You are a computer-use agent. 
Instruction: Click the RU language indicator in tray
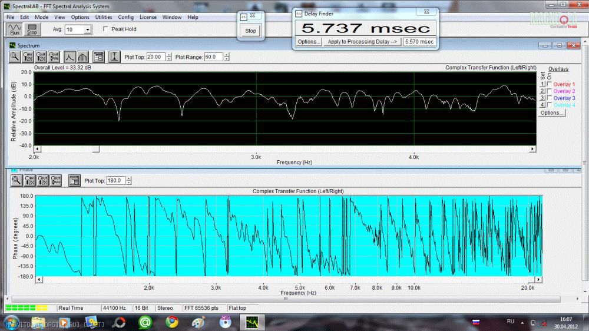point(510,322)
